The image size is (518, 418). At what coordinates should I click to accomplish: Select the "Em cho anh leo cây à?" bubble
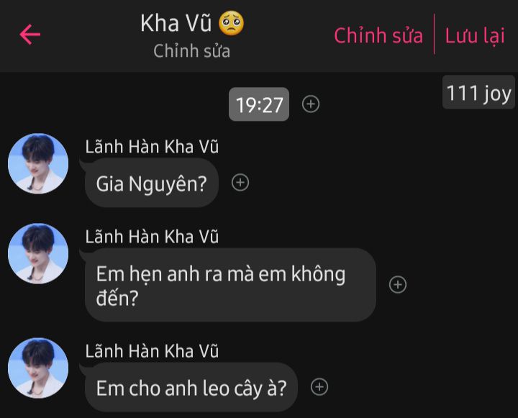click(191, 387)
